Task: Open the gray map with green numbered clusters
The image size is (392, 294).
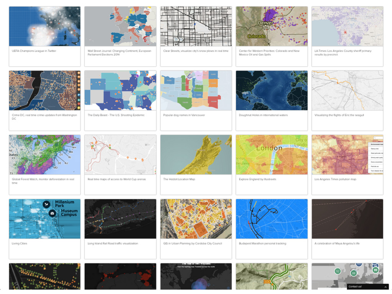Action: point(347,274)
